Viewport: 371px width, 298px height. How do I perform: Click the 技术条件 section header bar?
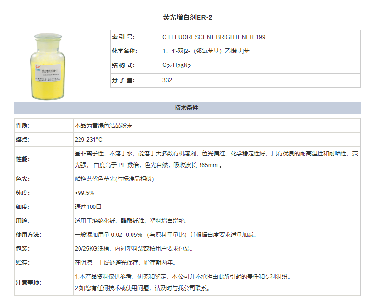[x=187, y=108]
